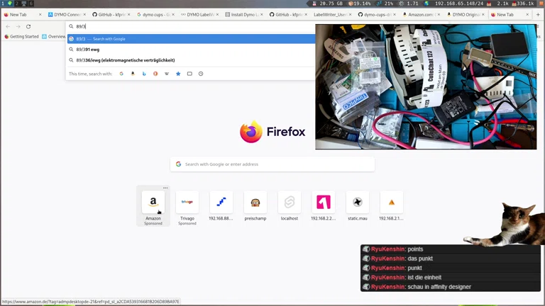Click the browser Back arrow
The height and width of the screenshot is (306, 545).
(x=8, y=26)
